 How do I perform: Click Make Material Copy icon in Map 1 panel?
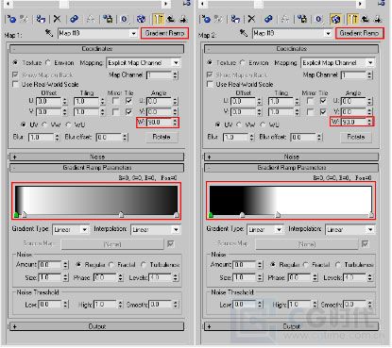click(74, 20)
